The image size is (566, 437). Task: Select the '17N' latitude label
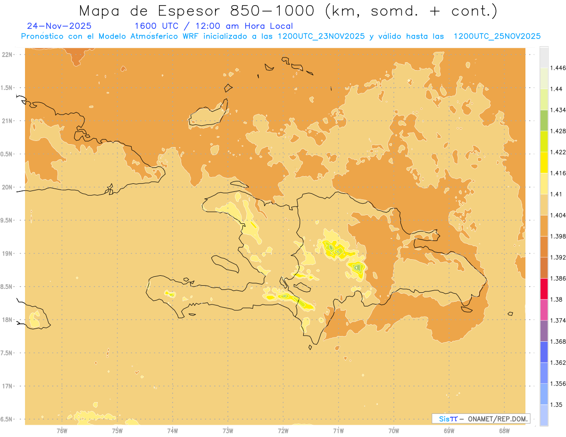tap(8, 386)
